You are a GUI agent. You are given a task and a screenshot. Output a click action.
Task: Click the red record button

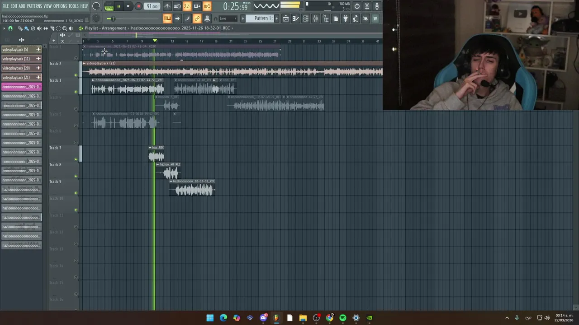coord(139,6)
